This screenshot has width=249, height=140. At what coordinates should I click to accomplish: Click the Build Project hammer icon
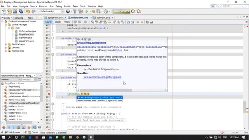point(75,11)
